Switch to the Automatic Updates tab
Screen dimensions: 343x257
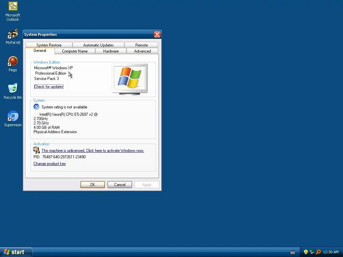tap(98, 45)
